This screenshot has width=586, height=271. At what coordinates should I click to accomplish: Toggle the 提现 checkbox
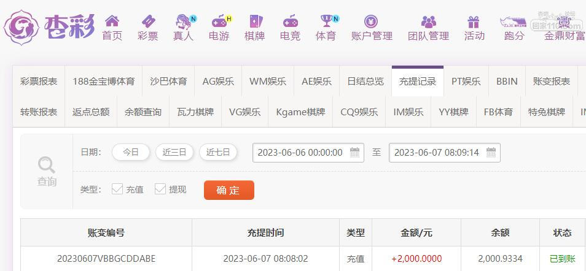click(x=160, y=189)
